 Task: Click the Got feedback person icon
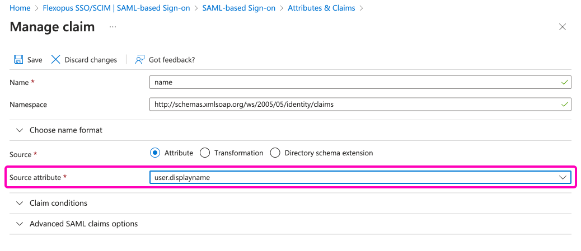[x=140, y=60]
